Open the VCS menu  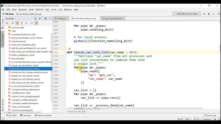(x=60, y=10)
